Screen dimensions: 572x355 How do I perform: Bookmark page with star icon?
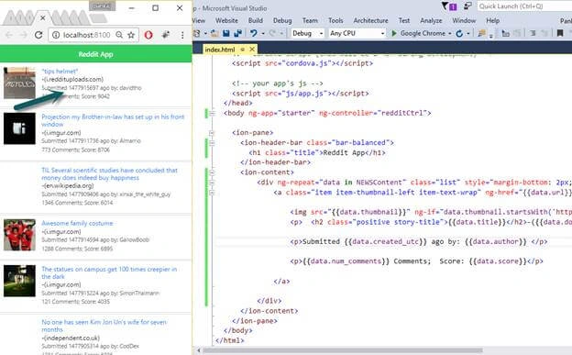[x=131, y=35]
